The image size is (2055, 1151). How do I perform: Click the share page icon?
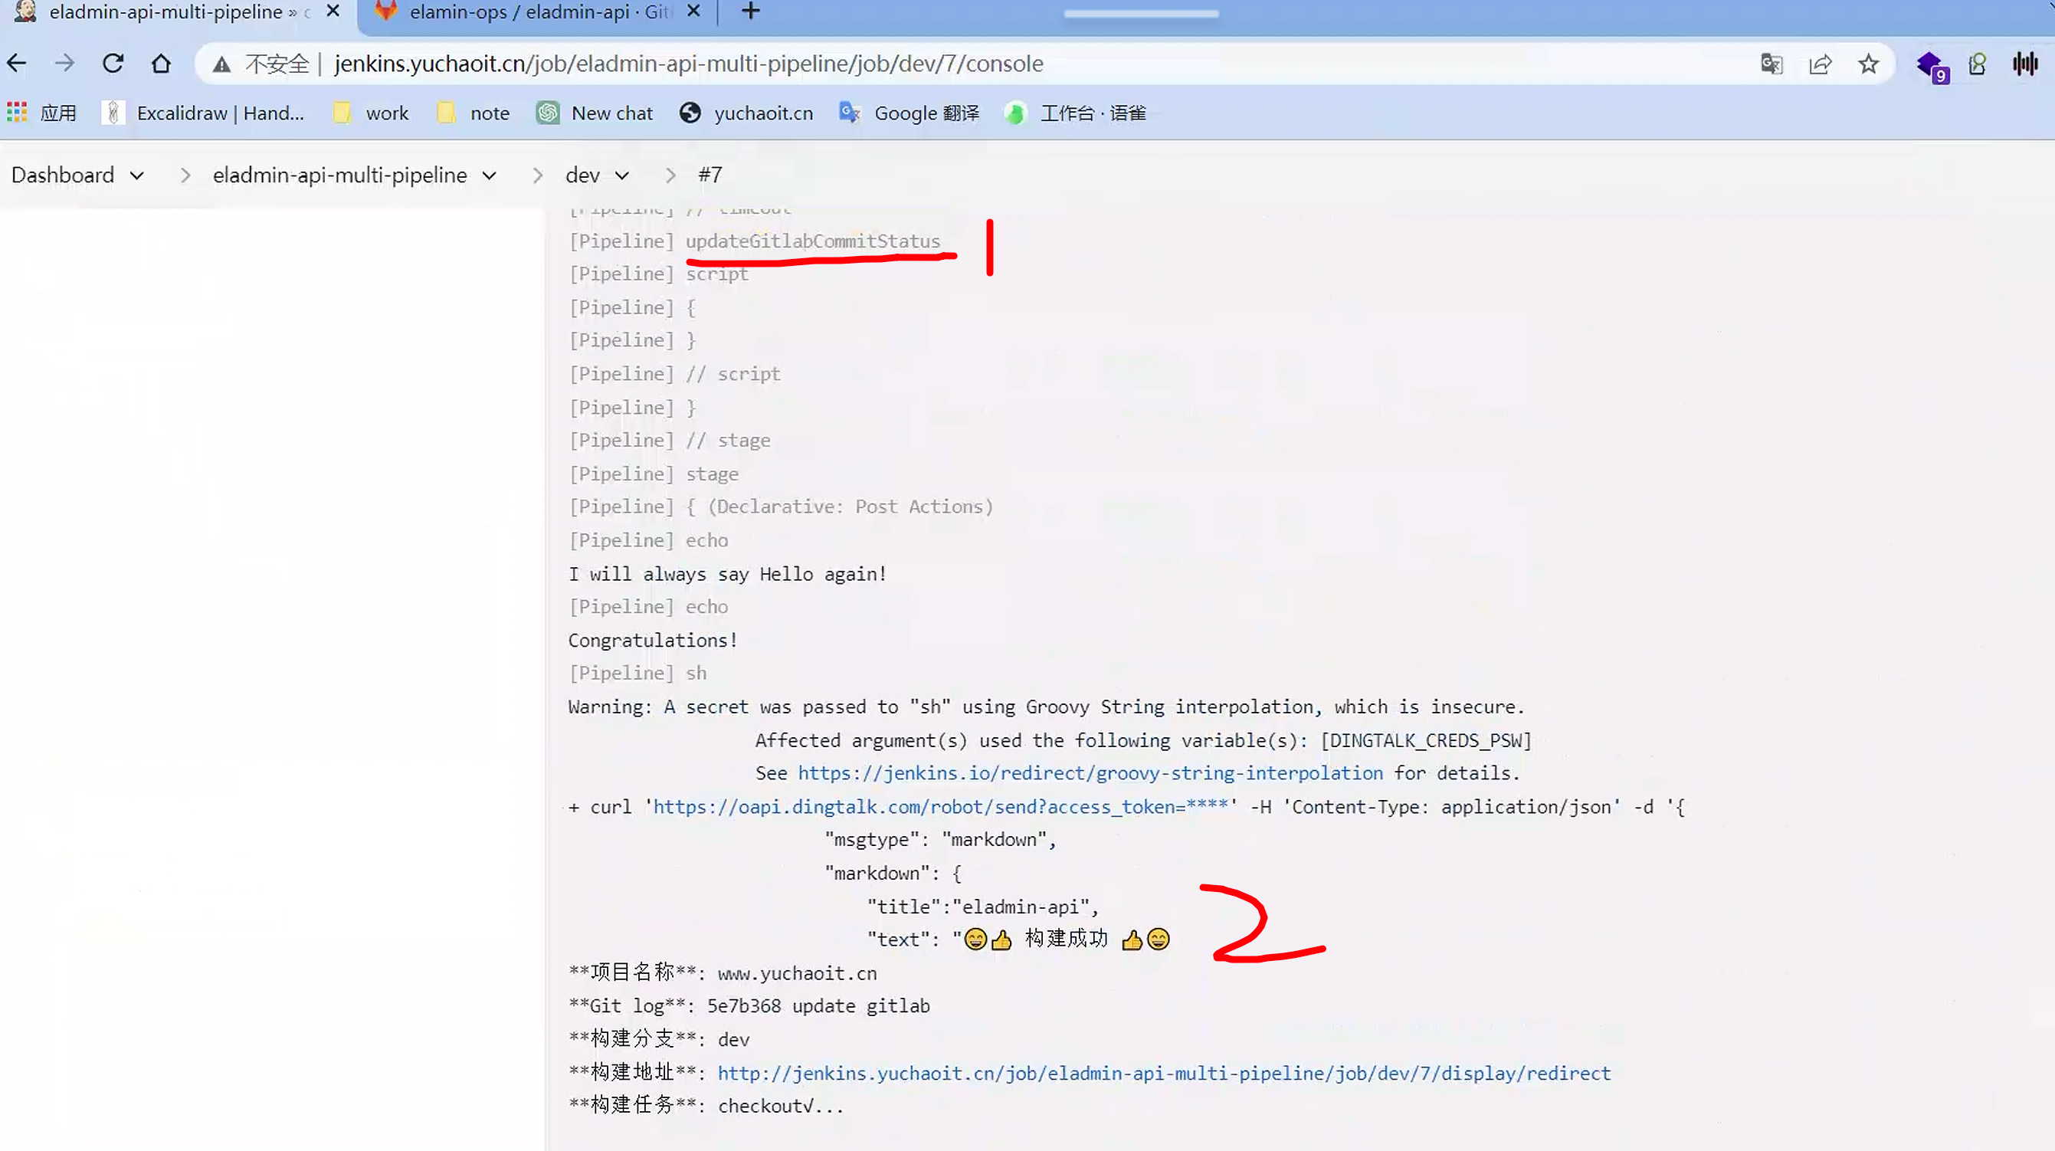click(1820, 64)
